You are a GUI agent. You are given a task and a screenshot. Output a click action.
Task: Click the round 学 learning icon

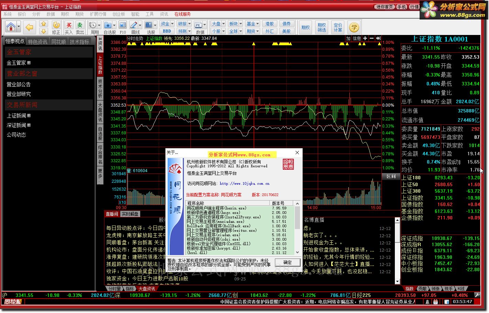tap(354, 27)
